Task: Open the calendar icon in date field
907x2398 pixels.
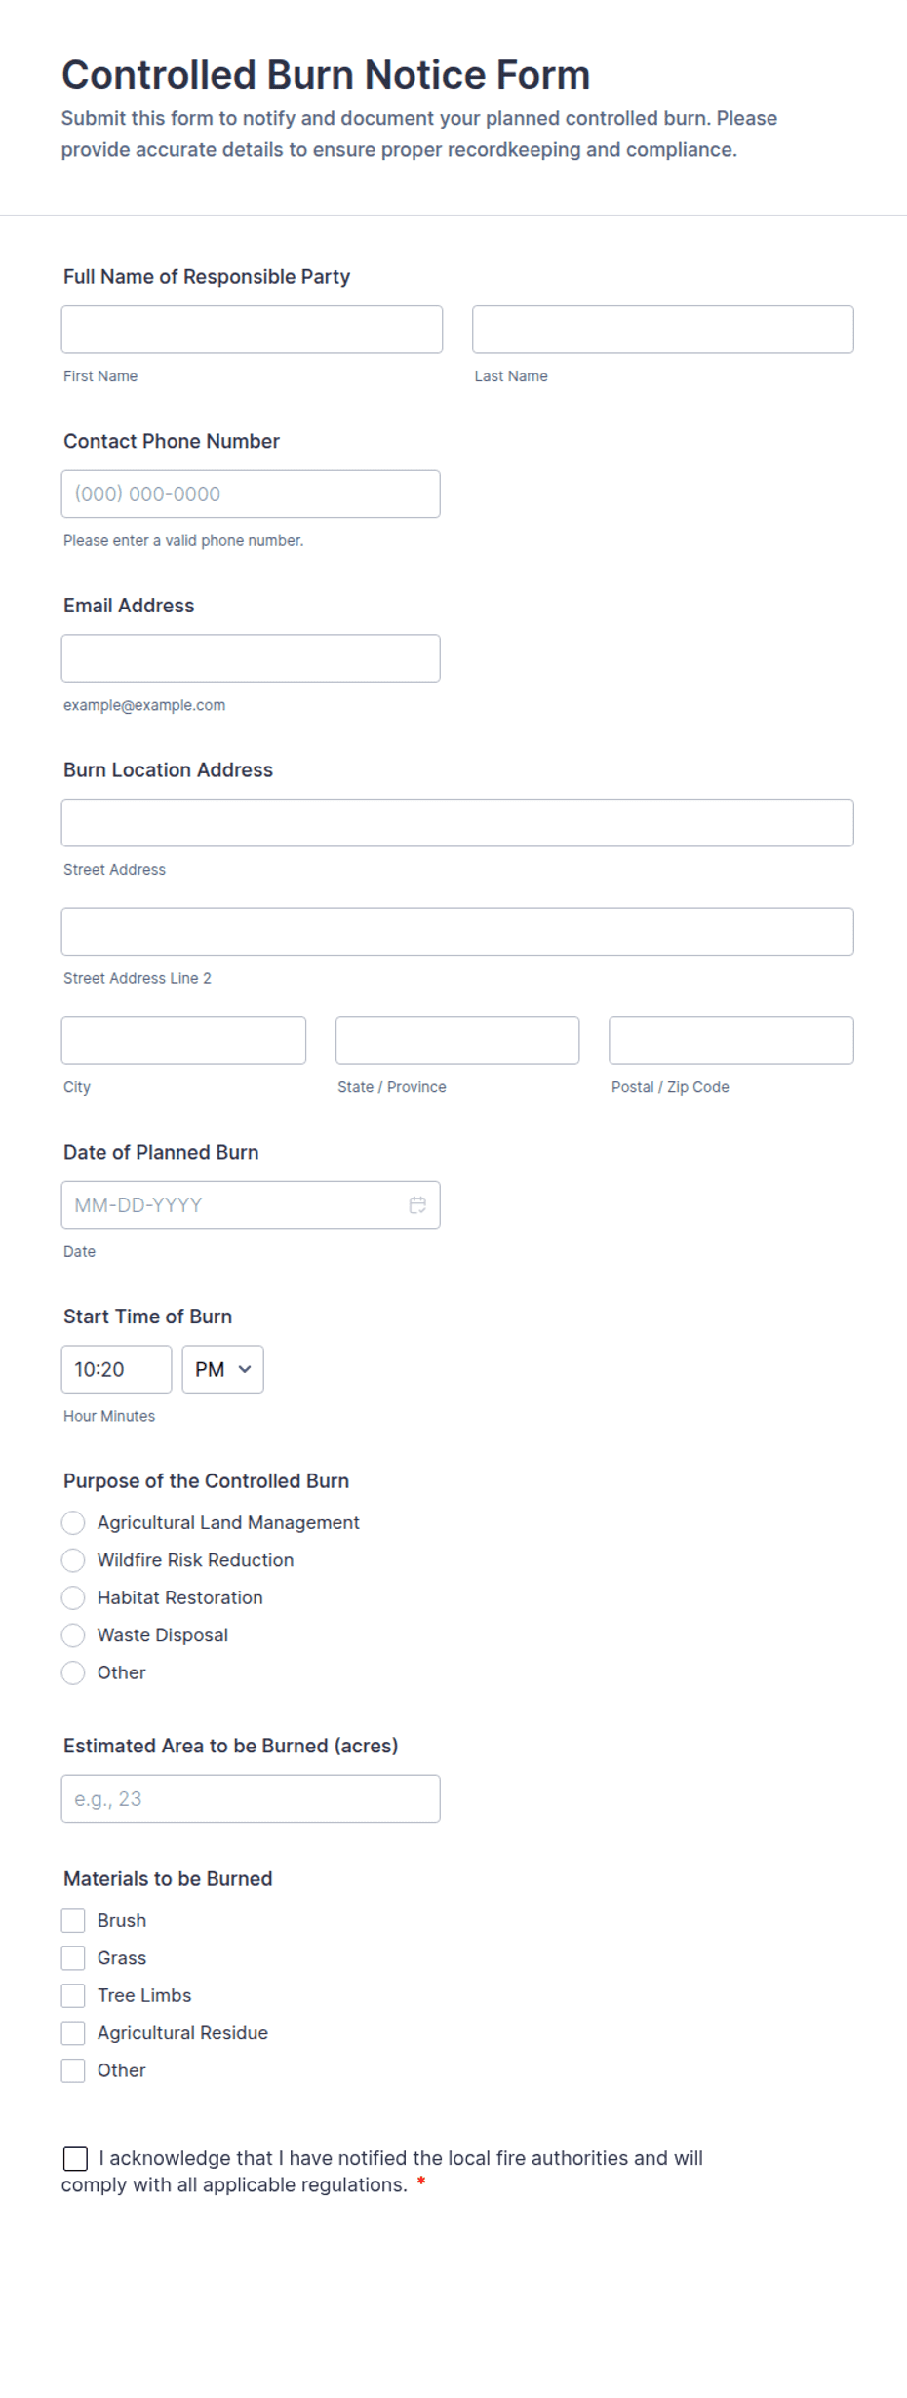Action: (417, 1205)
